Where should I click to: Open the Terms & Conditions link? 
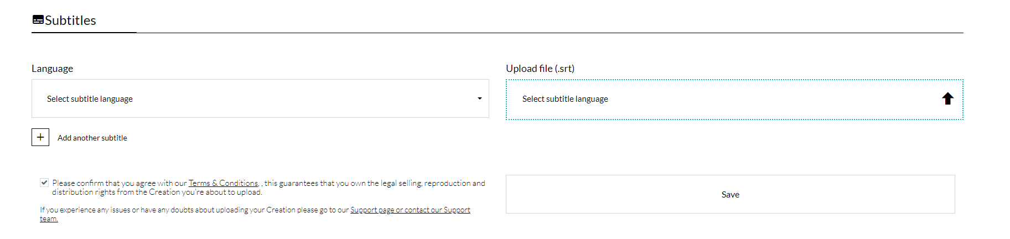223,183
